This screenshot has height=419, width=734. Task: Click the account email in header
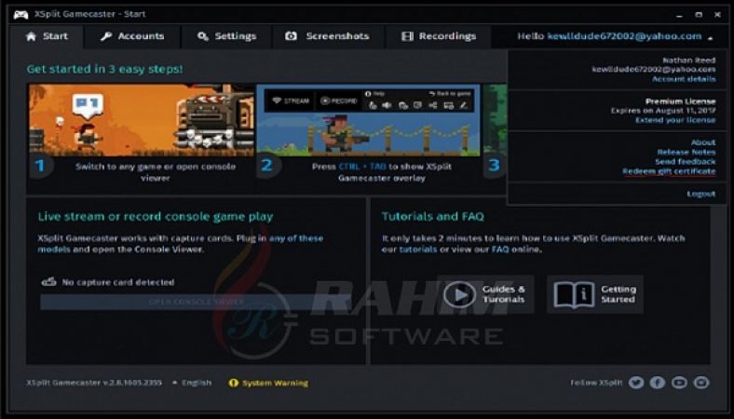pyautogui.click(x=624, y=36)
